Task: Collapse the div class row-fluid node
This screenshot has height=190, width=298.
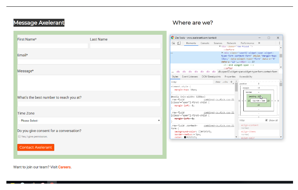Action: (220, 46)
